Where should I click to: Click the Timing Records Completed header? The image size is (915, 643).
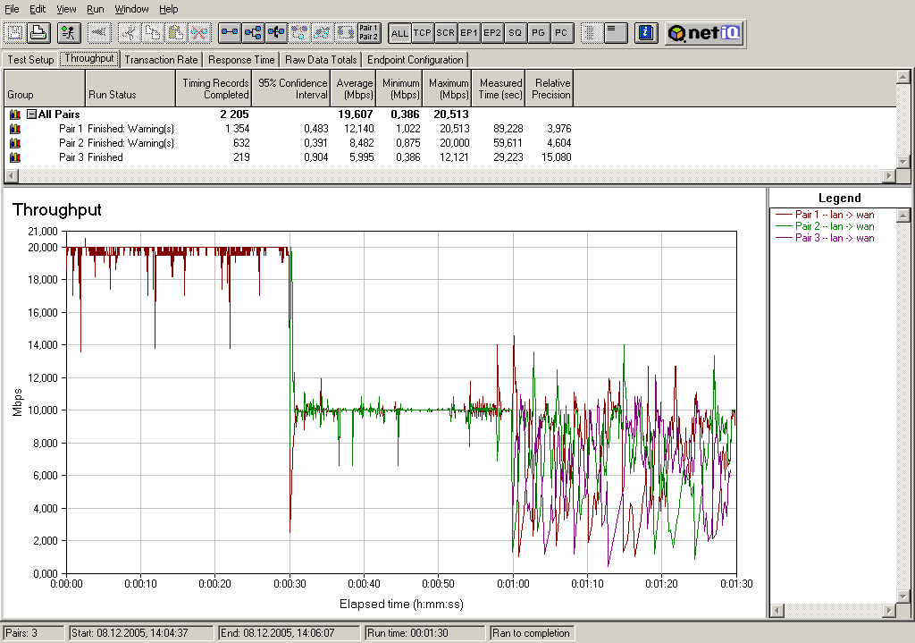pyautogui.click(x=214, y=89)
